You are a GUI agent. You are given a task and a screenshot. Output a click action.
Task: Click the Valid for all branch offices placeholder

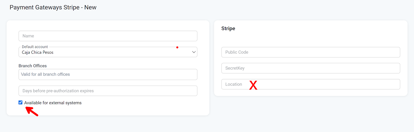point(45,74)
